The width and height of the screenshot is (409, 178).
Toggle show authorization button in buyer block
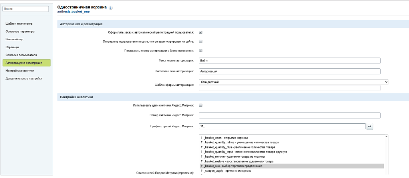pos(201,51)
